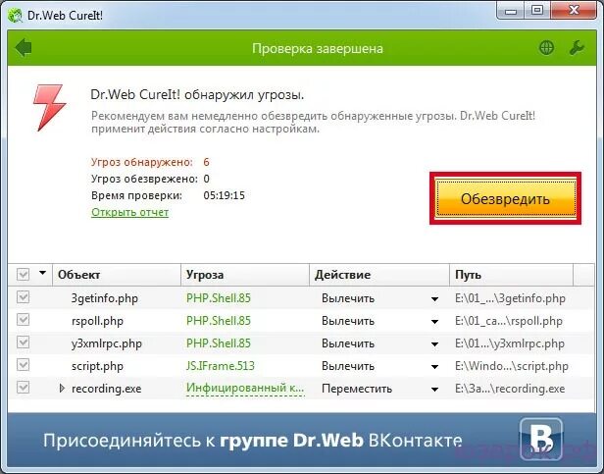Screen dimensions: 604x474
Task: Toggle the select-all checkbox in table header
Action: click(23, 275)
